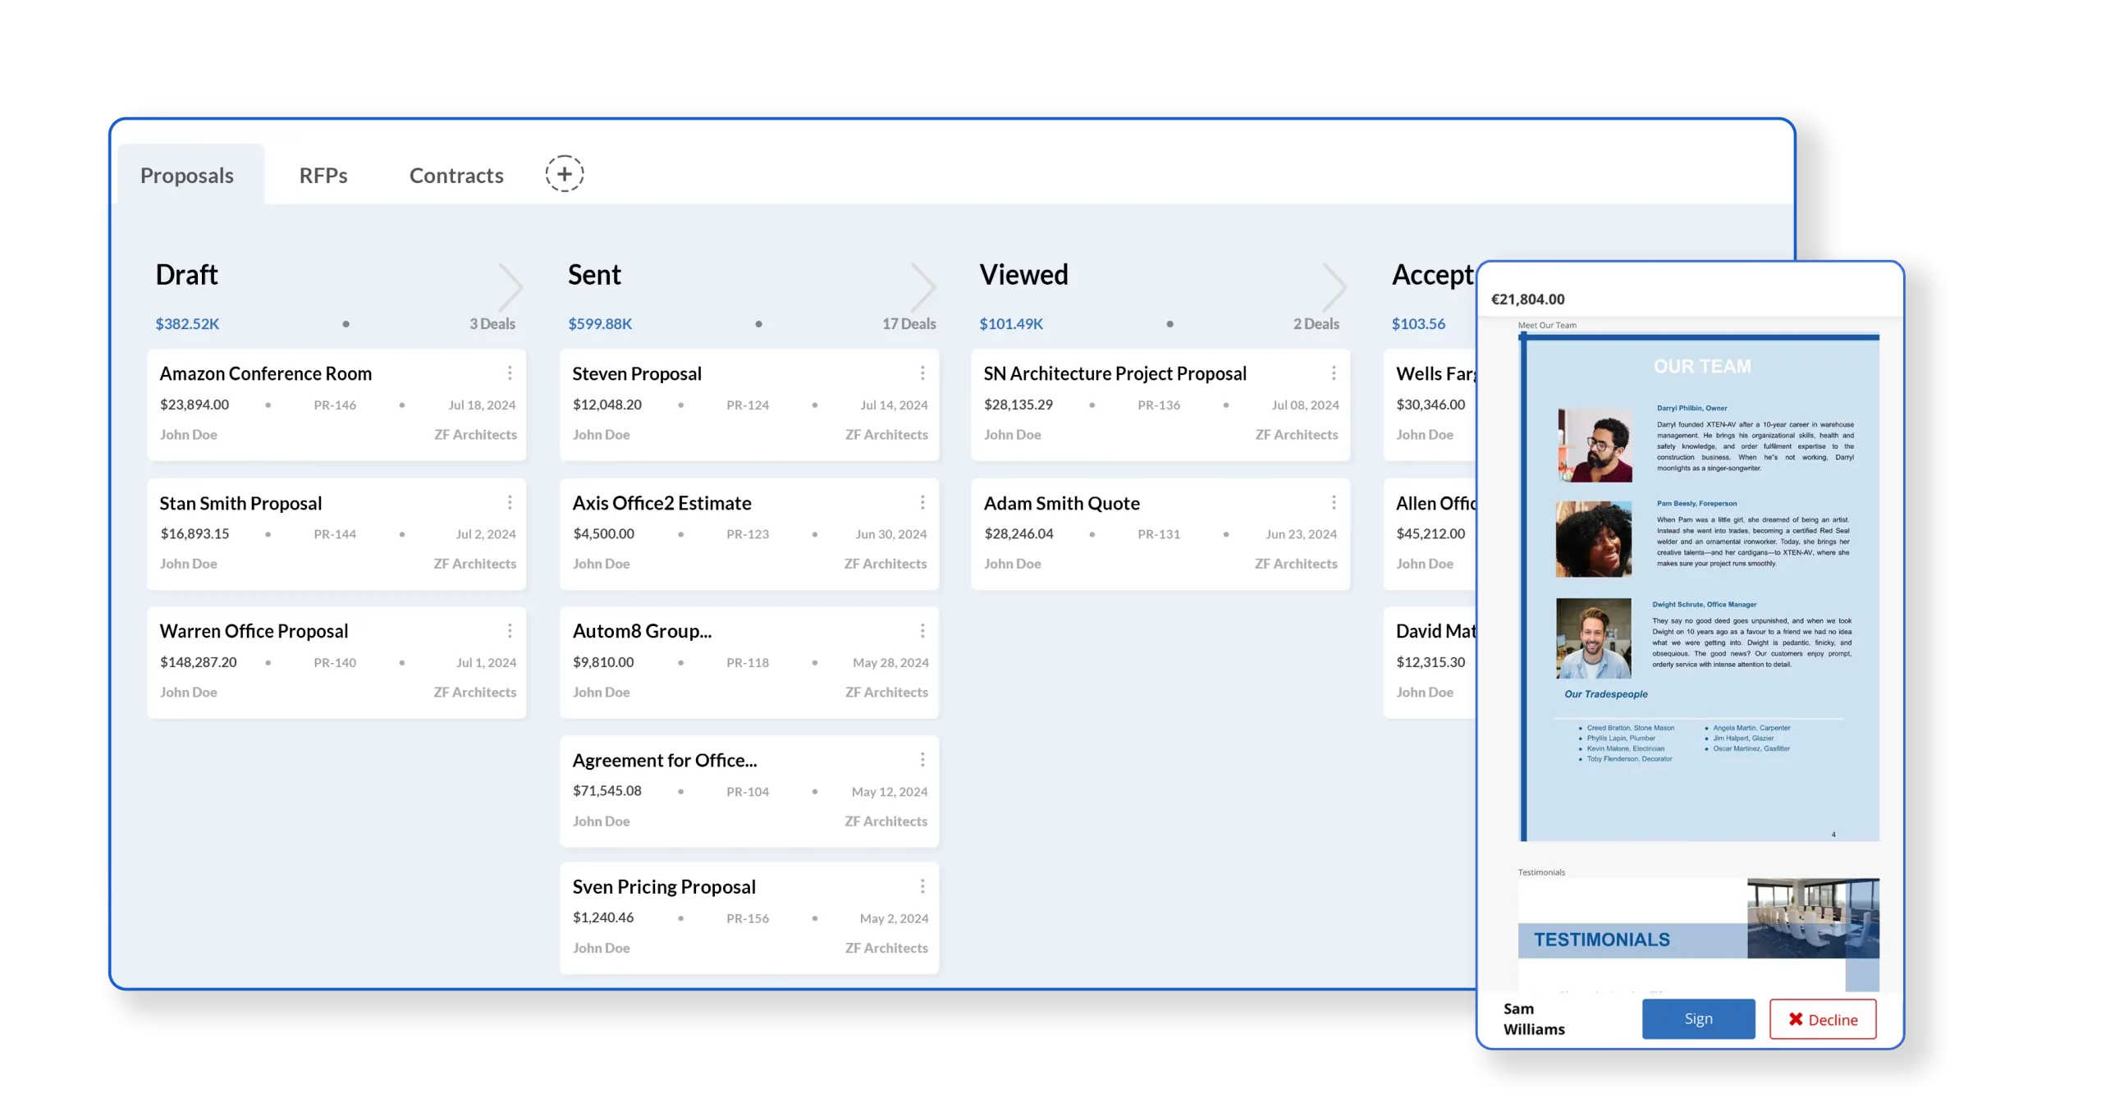Switch to the RFPs tab

click(323, 174)
